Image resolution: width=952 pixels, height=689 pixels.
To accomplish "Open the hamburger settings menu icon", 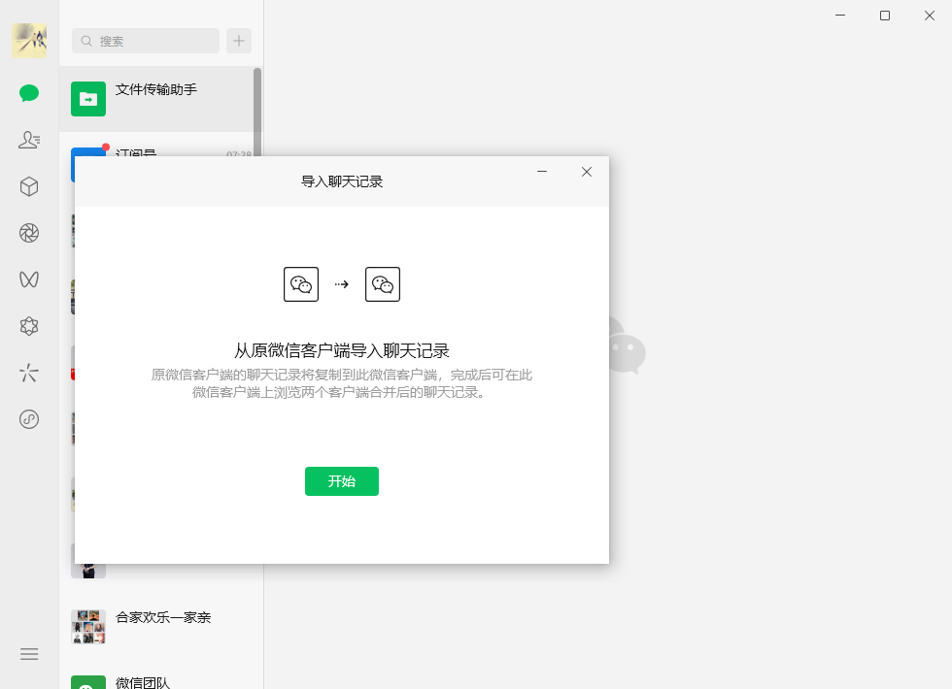I will 29,654.
